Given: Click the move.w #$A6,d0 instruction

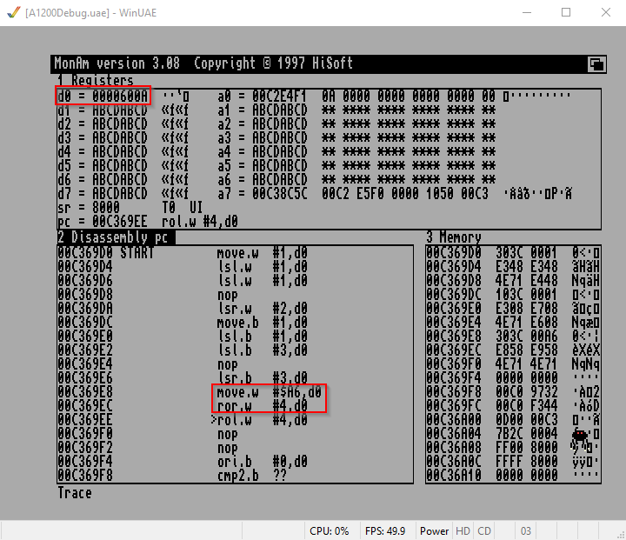Looking at the screenshot, I should pos(269,392).
